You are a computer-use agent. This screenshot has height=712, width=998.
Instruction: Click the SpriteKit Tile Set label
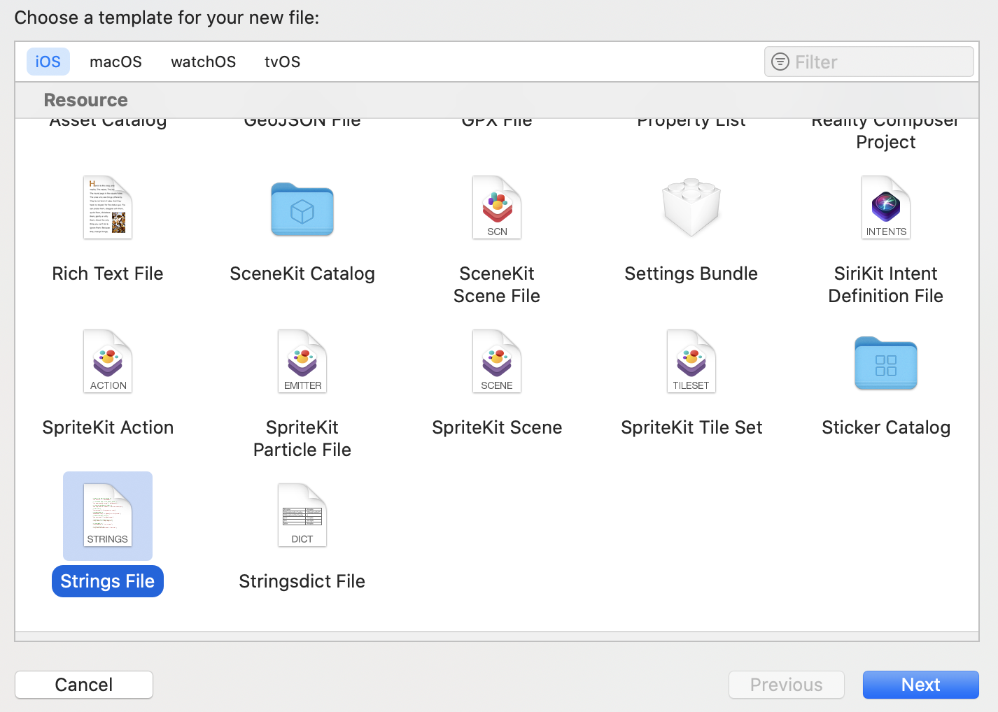pyautogui.click(x=691, y=427)
